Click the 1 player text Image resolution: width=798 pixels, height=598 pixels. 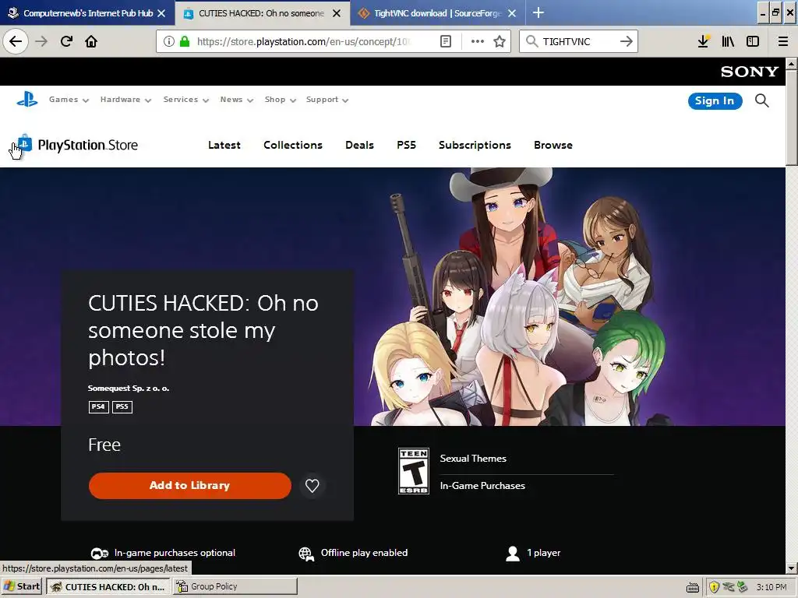coord(543,553)
